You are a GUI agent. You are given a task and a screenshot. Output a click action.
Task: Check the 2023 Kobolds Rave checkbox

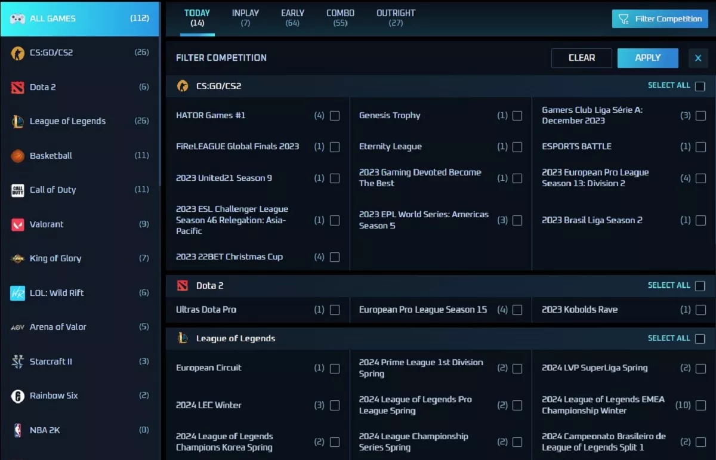click(x=700, y=310)
